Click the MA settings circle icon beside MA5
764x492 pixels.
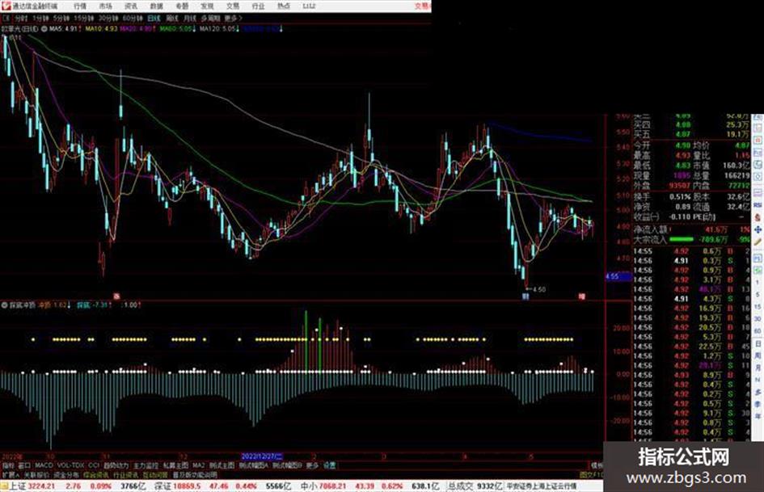click(x=44, y=29)
